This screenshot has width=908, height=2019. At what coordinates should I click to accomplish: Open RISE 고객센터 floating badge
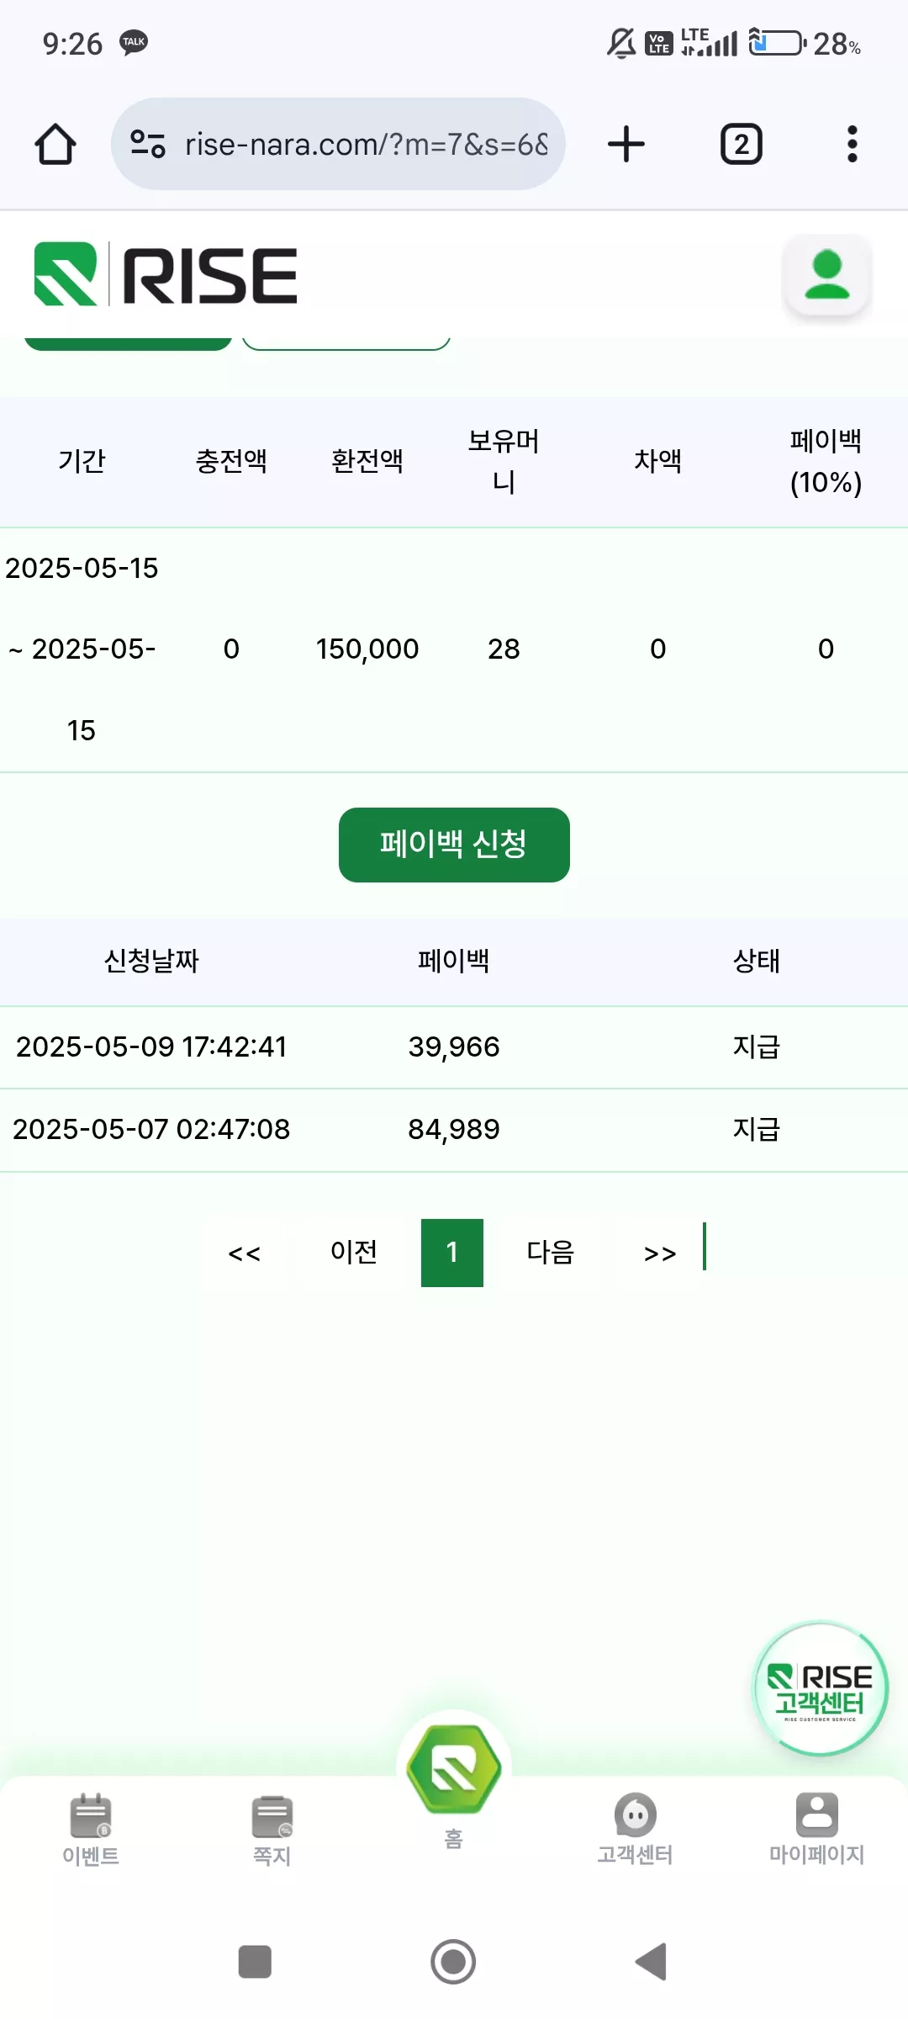click(x=821, y=1688)
